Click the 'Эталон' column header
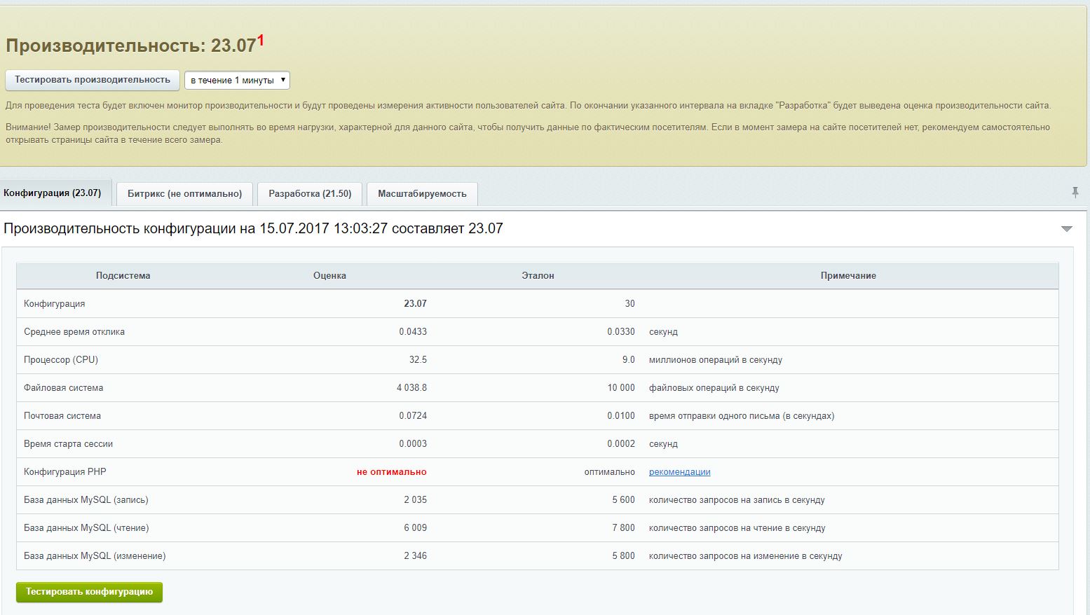Viewport: 1090px width, 615px height. tap(538, 276)
